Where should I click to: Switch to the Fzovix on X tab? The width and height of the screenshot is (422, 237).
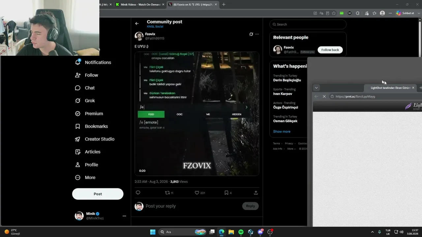(x=193, y=5)
